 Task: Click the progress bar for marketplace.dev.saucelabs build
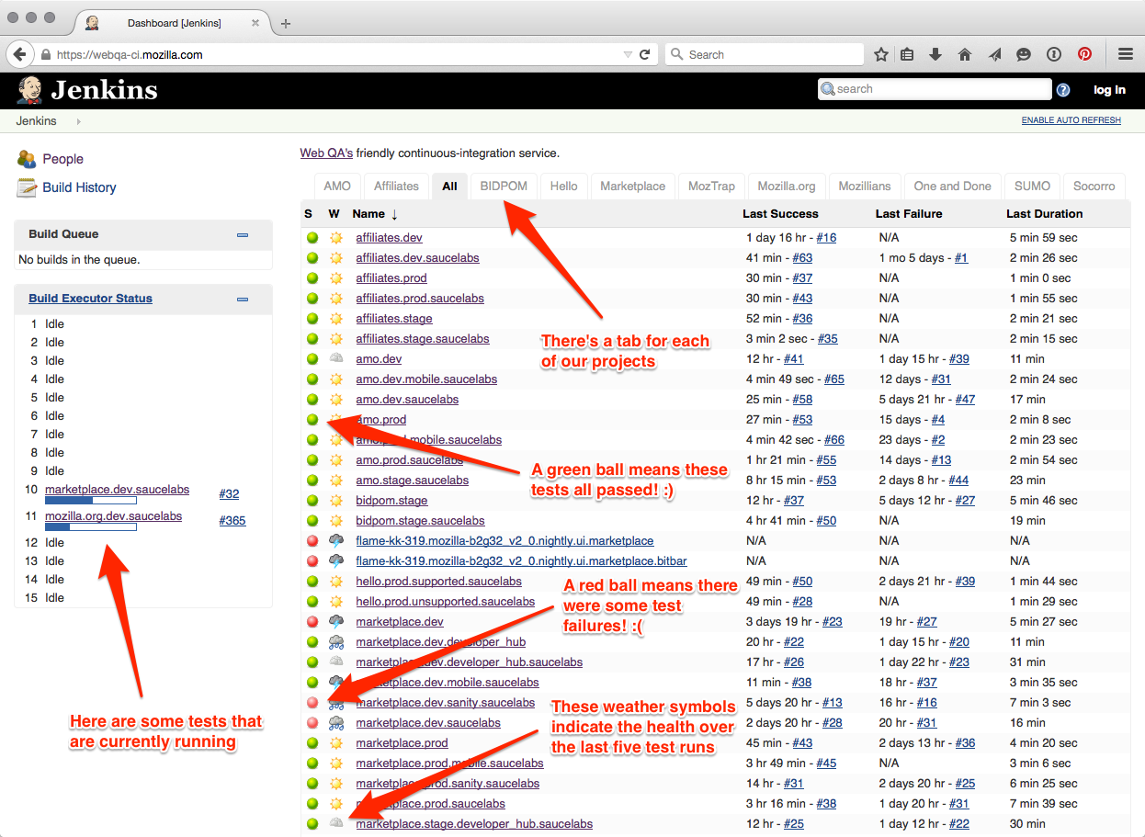pyautogui.click(x=91, y=501)
